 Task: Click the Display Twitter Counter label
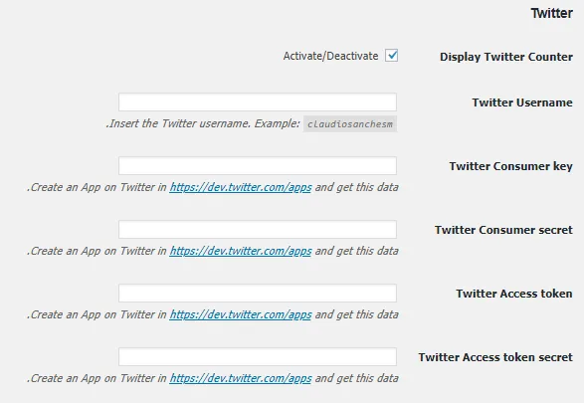(506, 57)
